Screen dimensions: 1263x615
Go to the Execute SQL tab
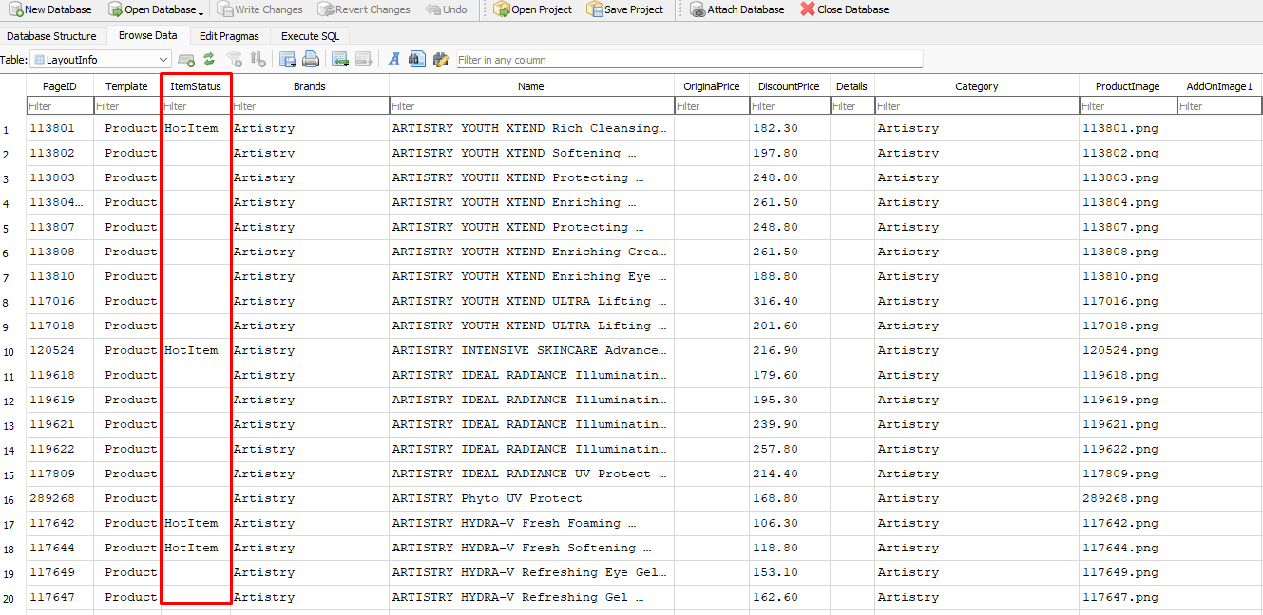(x=310, y=36)
